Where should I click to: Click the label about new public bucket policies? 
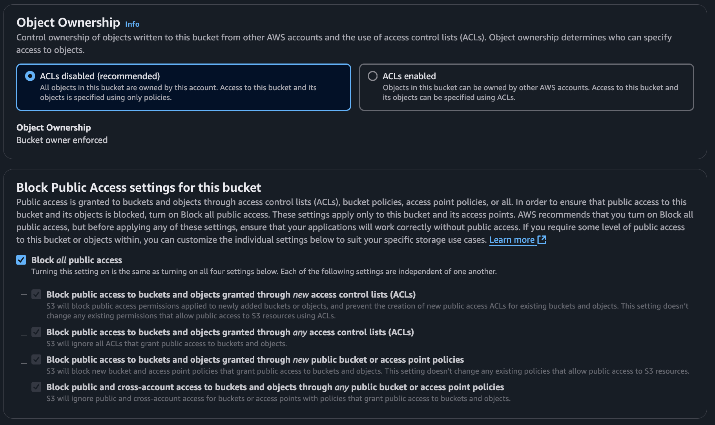(255, 360)
